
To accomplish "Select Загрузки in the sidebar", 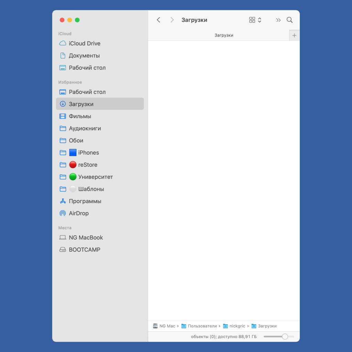I will (x=100, y=104).
